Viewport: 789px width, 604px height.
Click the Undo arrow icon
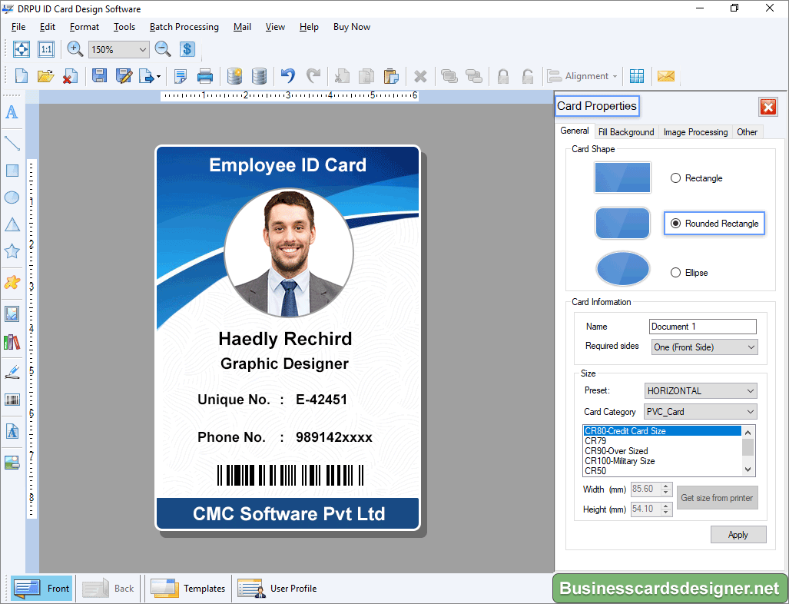click(288, 76)
